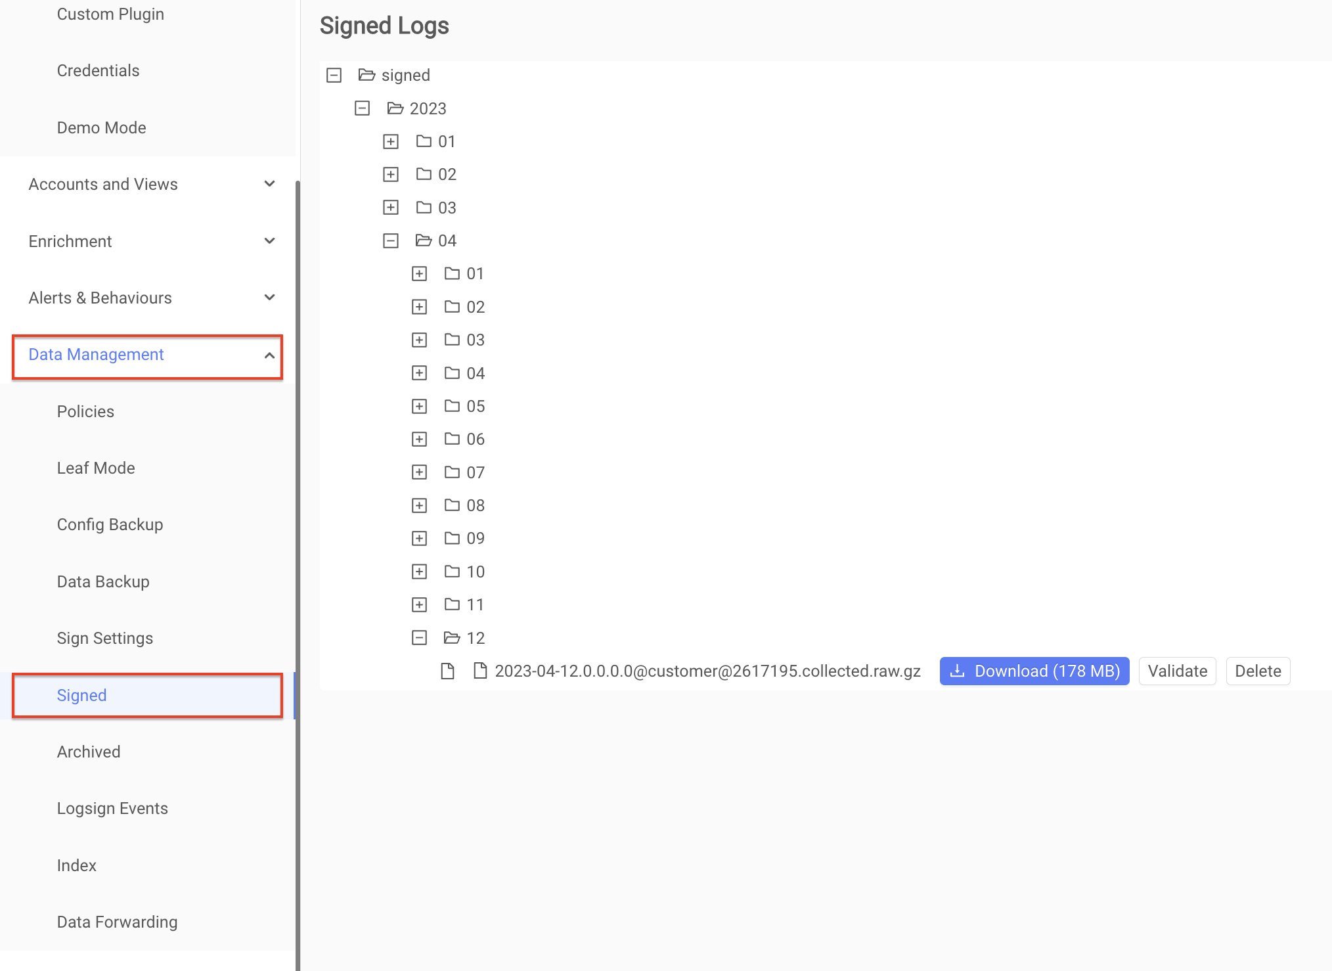Expand month 02 under 2023
Image resolution: width=1332 pixels, height=971 pixels.
point(391,174)
